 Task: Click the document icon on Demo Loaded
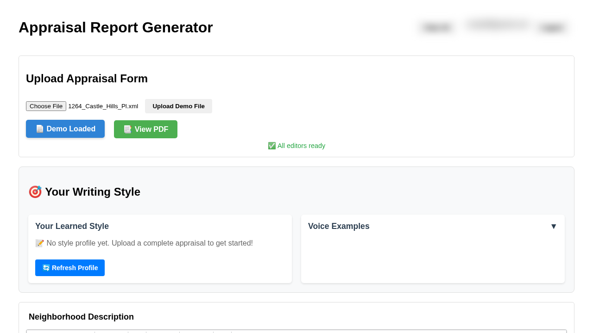pyautogui.click(x=40, y=129)
